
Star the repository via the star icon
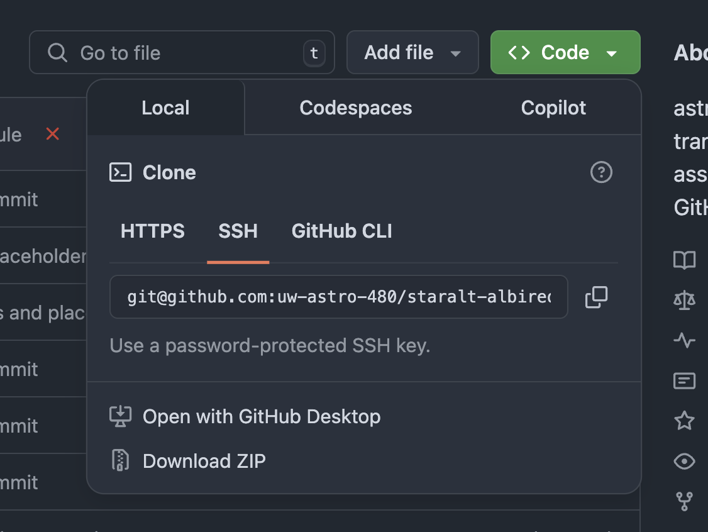pyautogui.click(x=684, y=421)
